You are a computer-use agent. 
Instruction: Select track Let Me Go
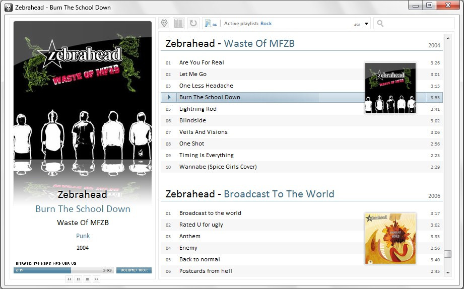(x=302, y=74)
